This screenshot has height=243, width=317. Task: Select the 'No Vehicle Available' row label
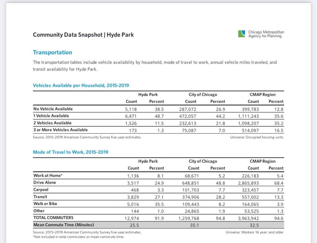[53, 109]
